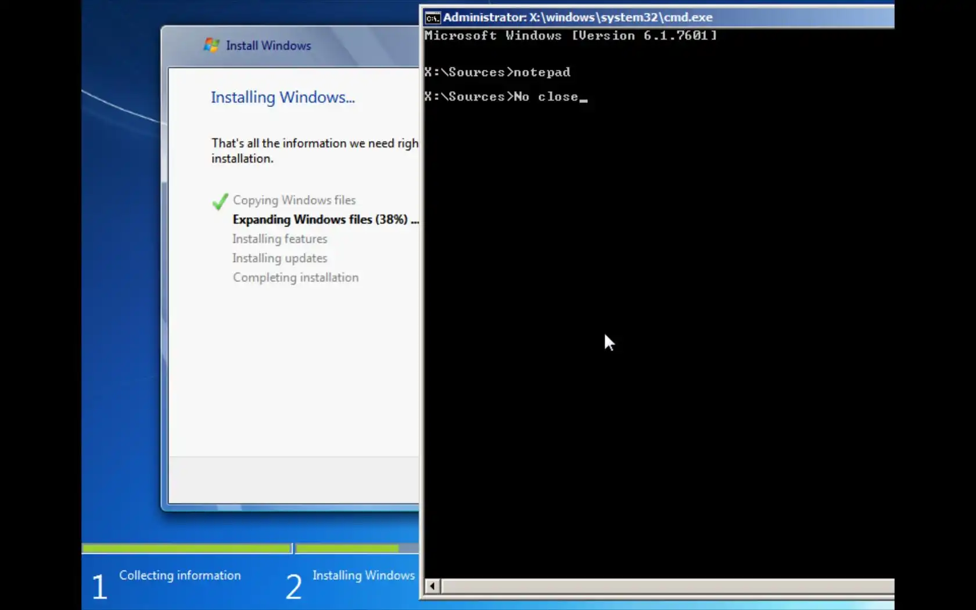
Task: Click the 'Installing Windows...' heading
Action: point(283,97)
